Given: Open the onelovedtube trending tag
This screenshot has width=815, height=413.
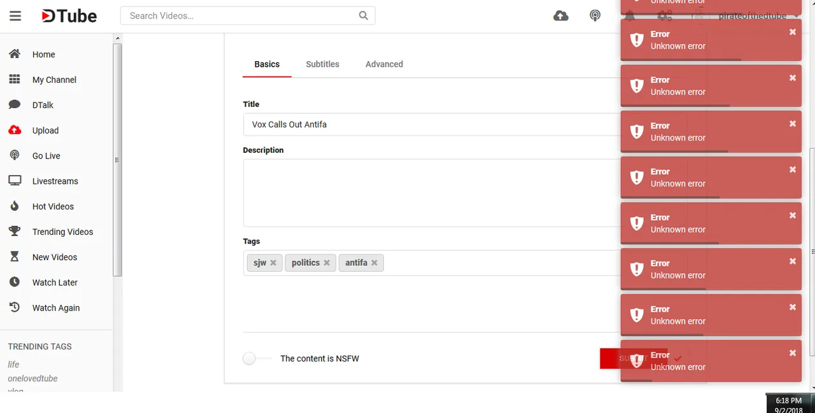Looking at the screenshot, I should (x=32, y=379).
